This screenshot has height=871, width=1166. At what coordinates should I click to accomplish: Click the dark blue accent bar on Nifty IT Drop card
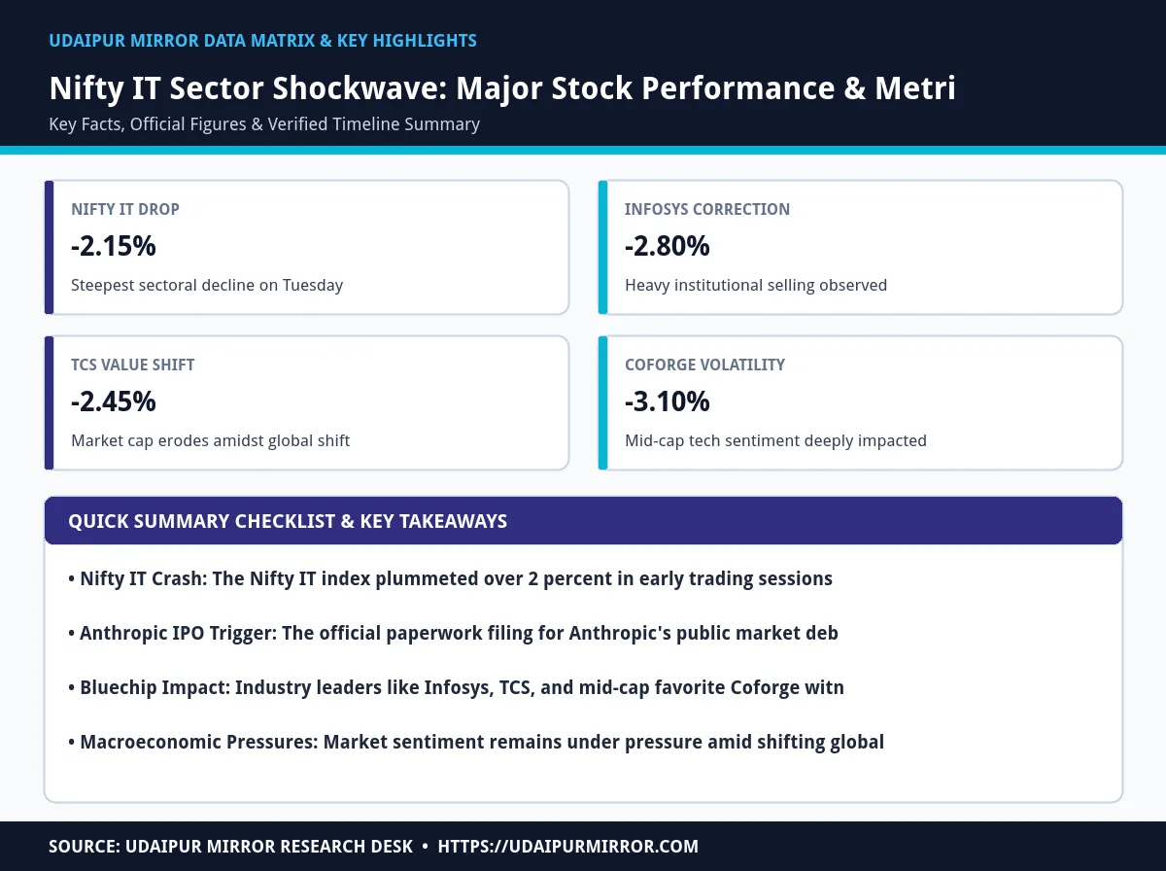(x=49, y=247)
